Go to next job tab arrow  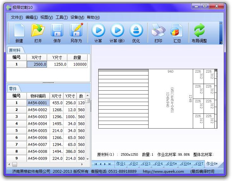105,164
